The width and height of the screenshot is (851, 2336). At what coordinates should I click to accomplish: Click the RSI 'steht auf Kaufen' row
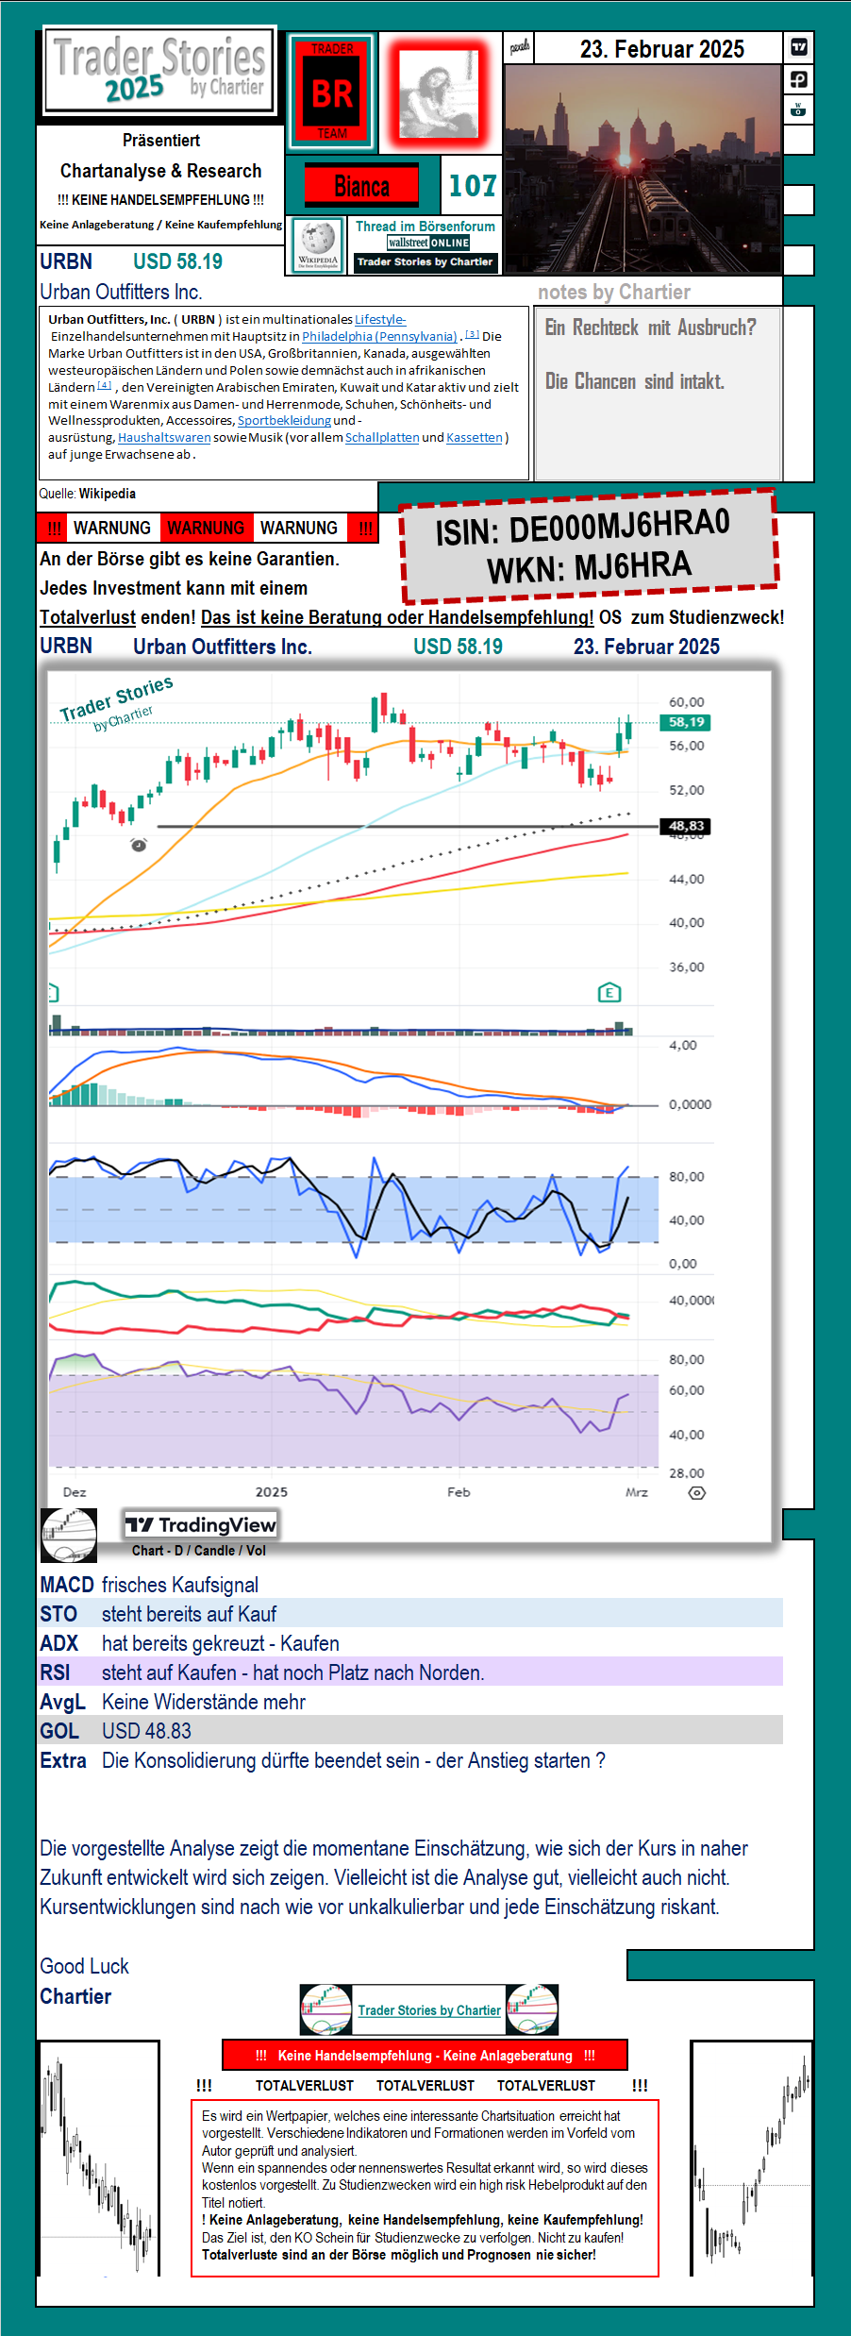pyautogui.click(x=411, y=1672)
